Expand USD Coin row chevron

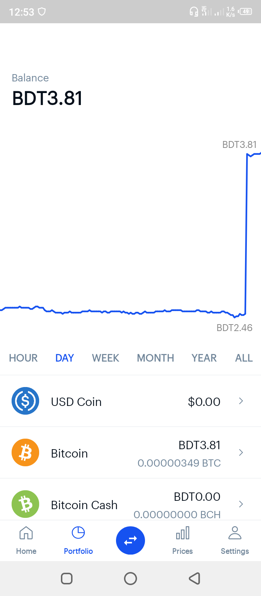click(x=241, y=401)
